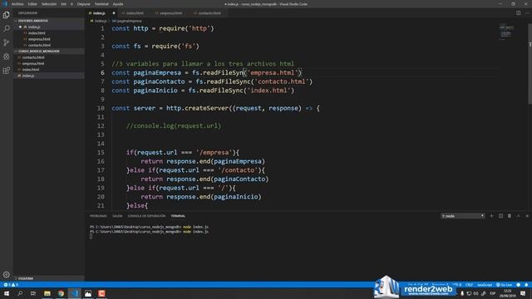Viewport: 532px width, 299px height.
Task: Split the terminal panel
Action: pos(500,216)
